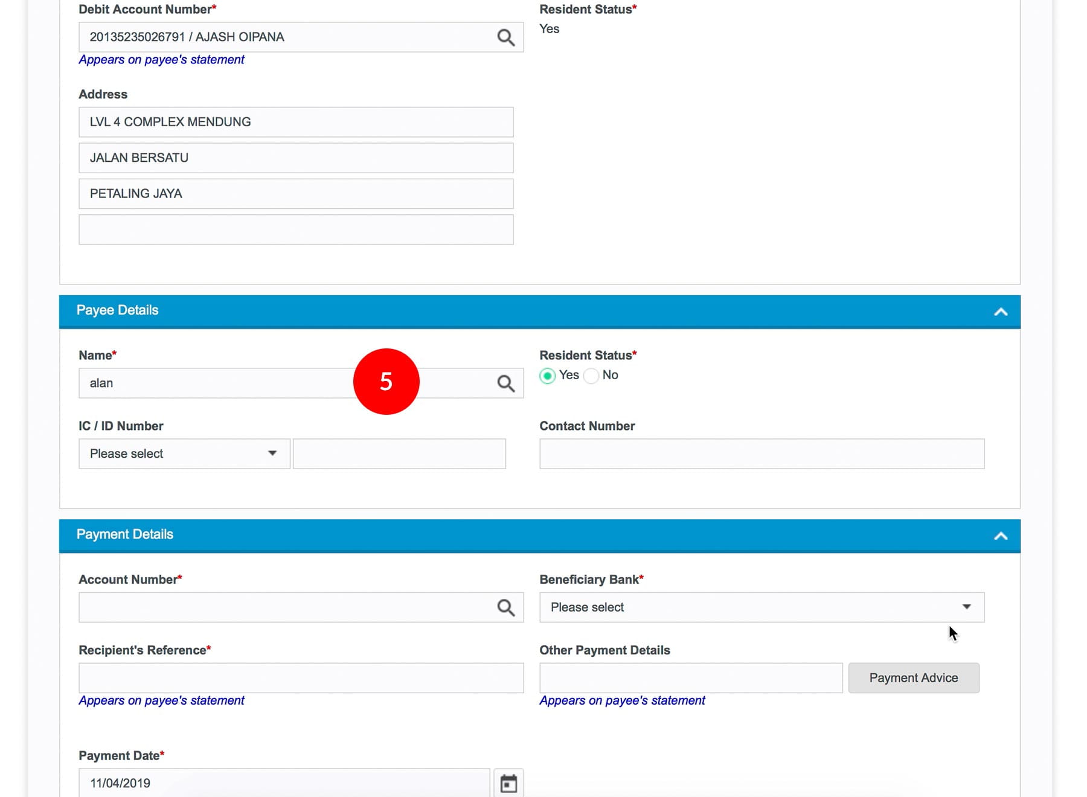Viewport: 1087px width, 797px height.
Task: Click the Other Payment Details text box
Action: 690,678
